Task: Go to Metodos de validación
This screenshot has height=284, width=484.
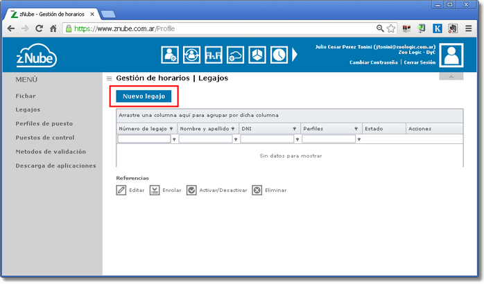Action: coord(51,151)
